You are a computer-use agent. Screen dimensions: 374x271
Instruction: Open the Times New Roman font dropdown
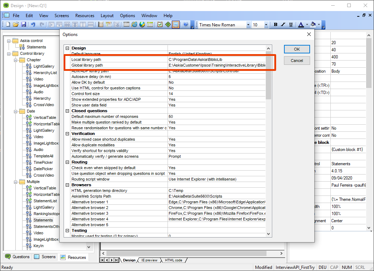coord(248,25)
